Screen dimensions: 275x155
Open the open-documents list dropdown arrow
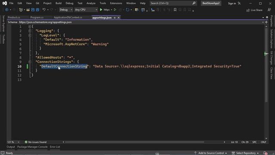263,18
